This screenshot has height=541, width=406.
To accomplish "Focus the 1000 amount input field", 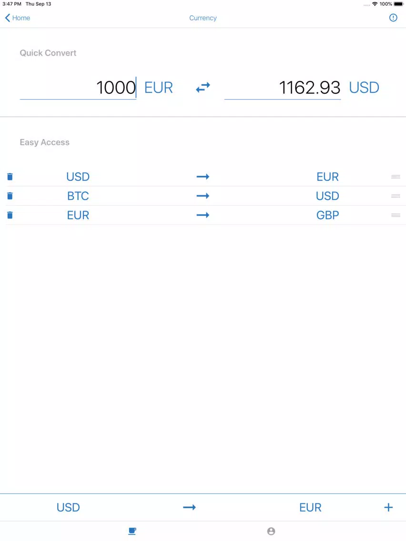I will (78, 88).
